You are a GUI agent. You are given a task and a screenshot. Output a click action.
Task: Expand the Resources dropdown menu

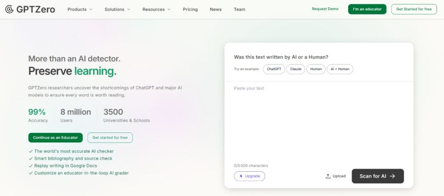pos(156,10)
